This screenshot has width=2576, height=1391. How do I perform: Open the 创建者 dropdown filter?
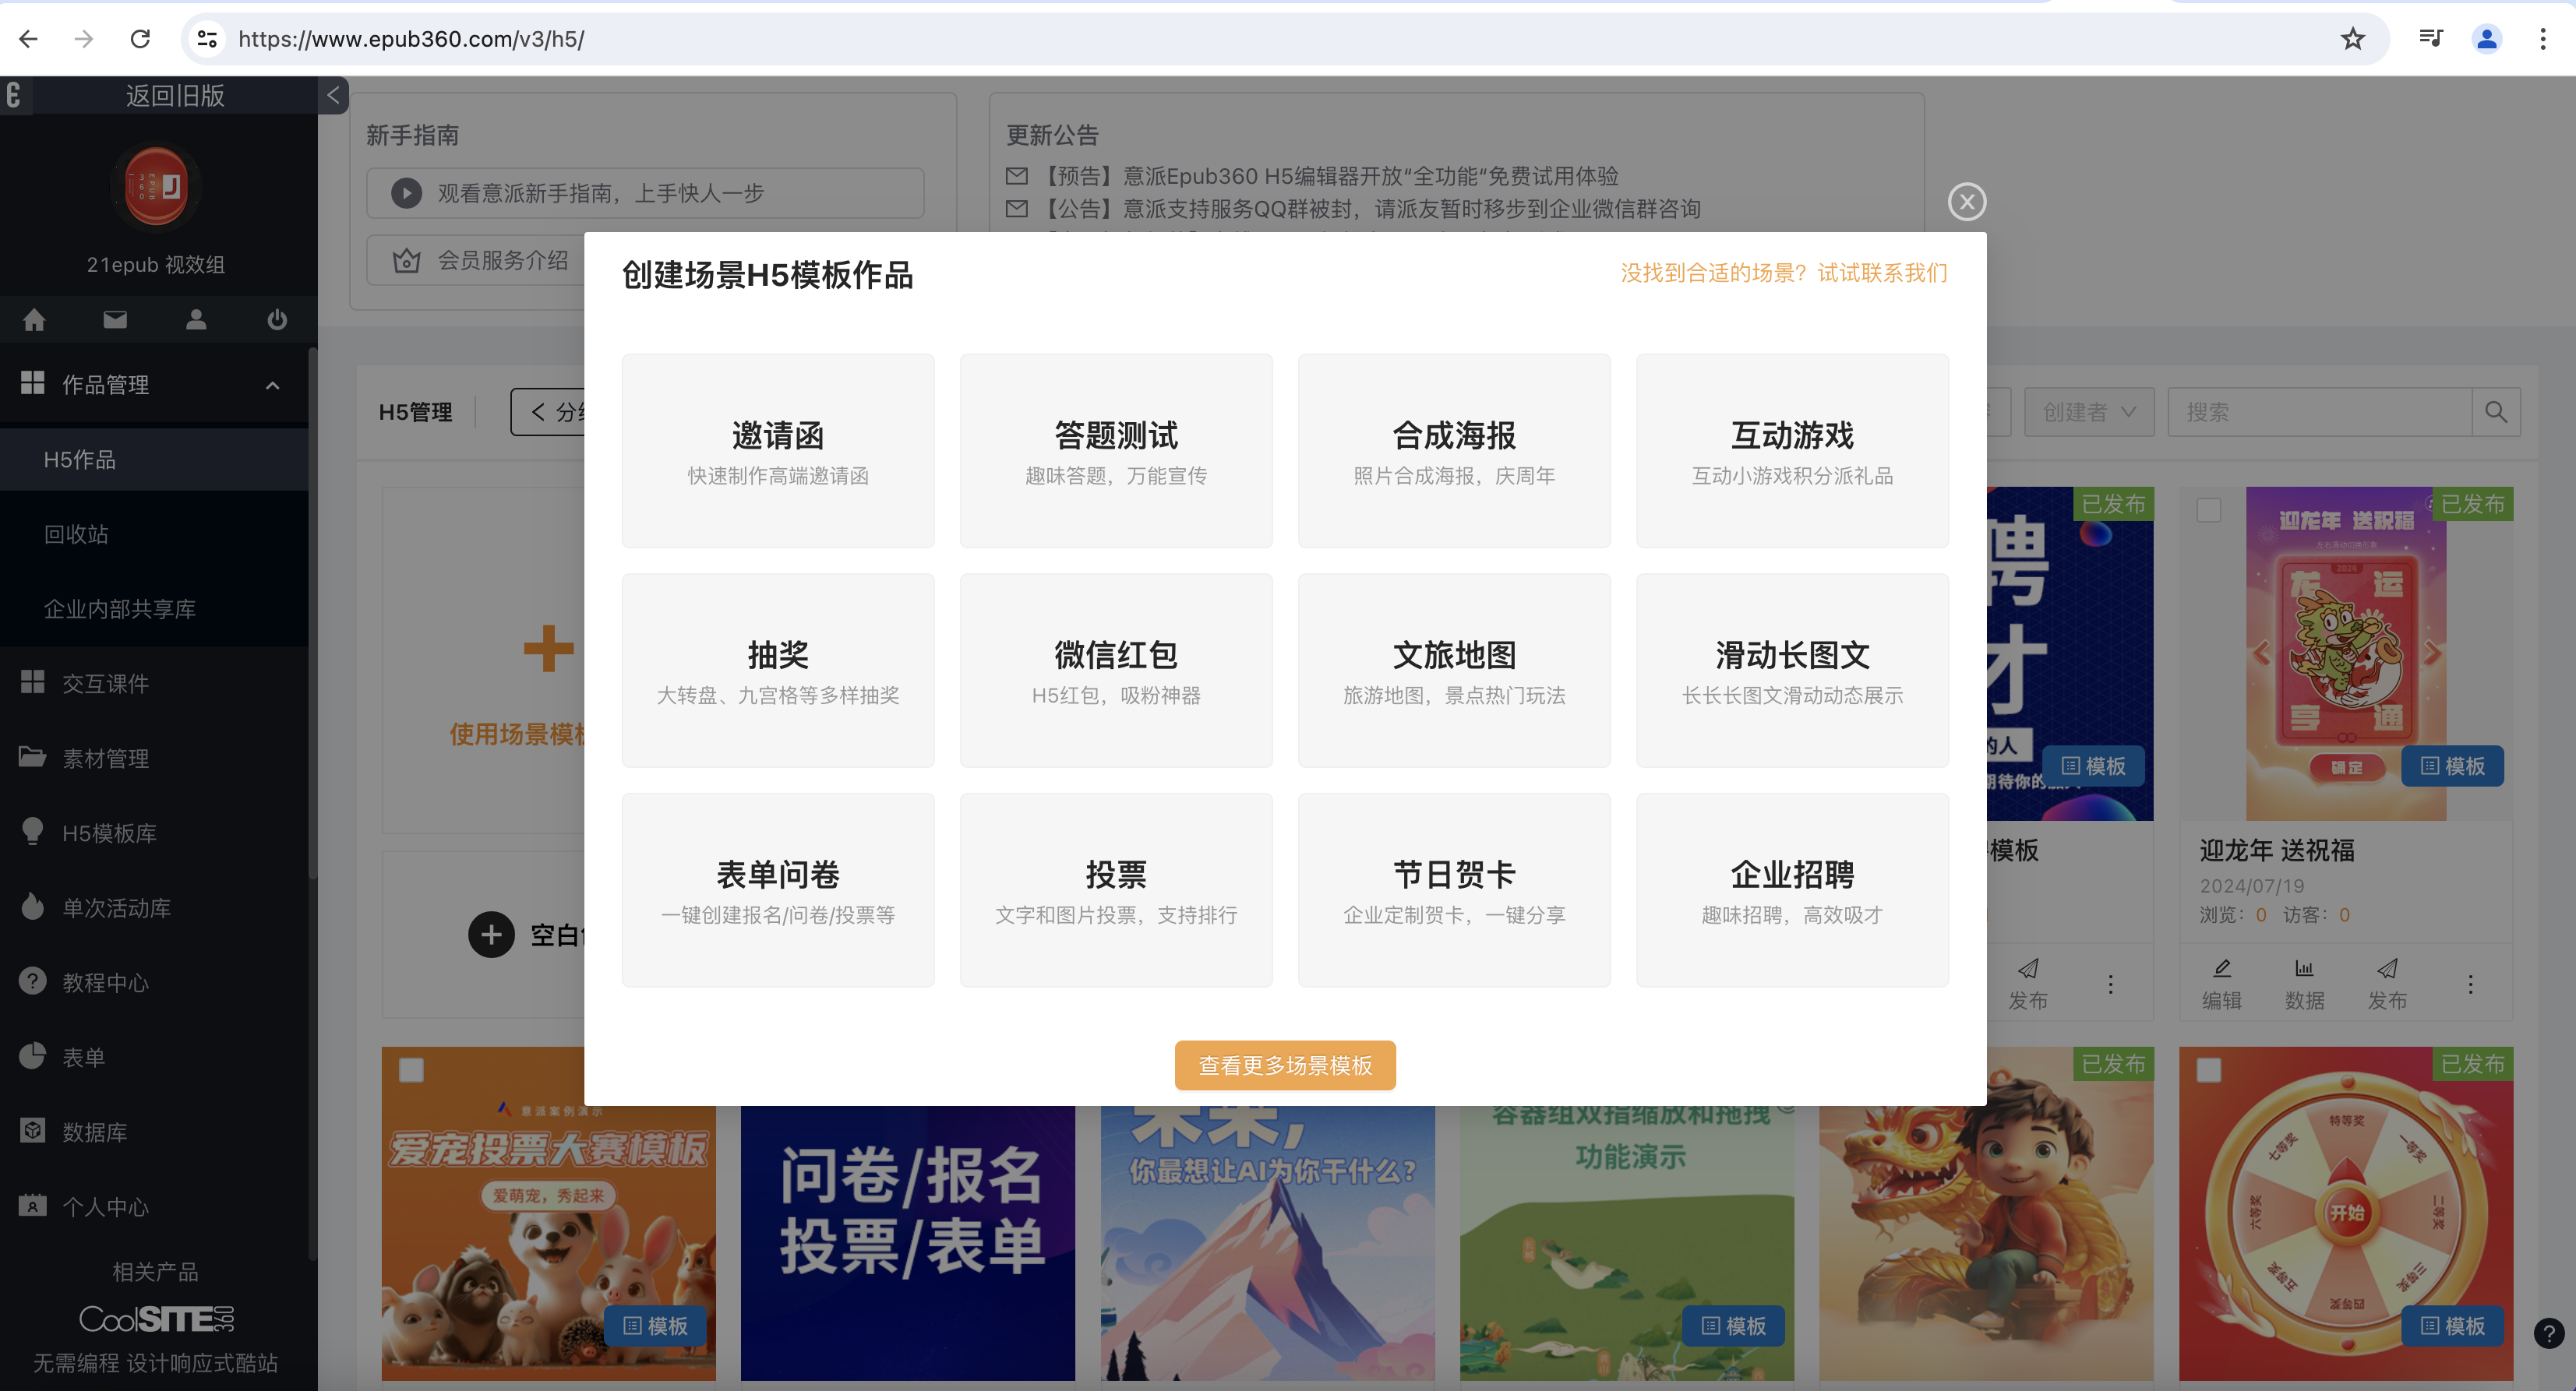click(2088, 412)
